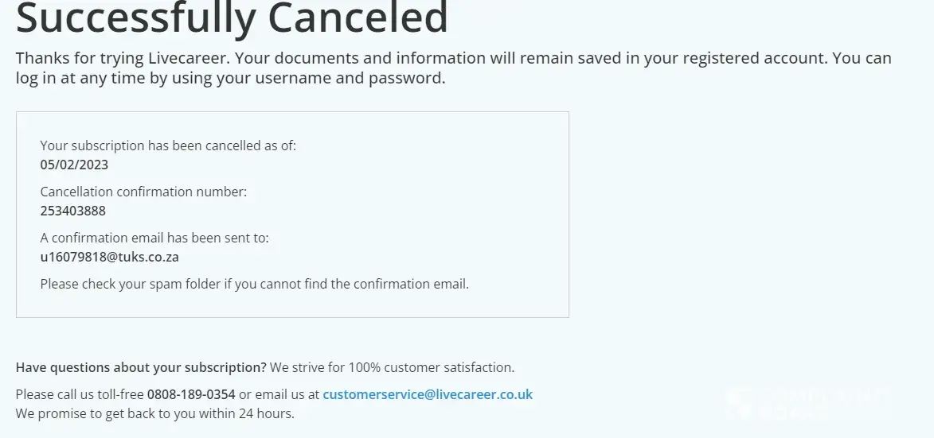Click "A confirmation email has been sent to:" label
The width and height of the screenshot is (934, 438).
[x=154, y=238]
